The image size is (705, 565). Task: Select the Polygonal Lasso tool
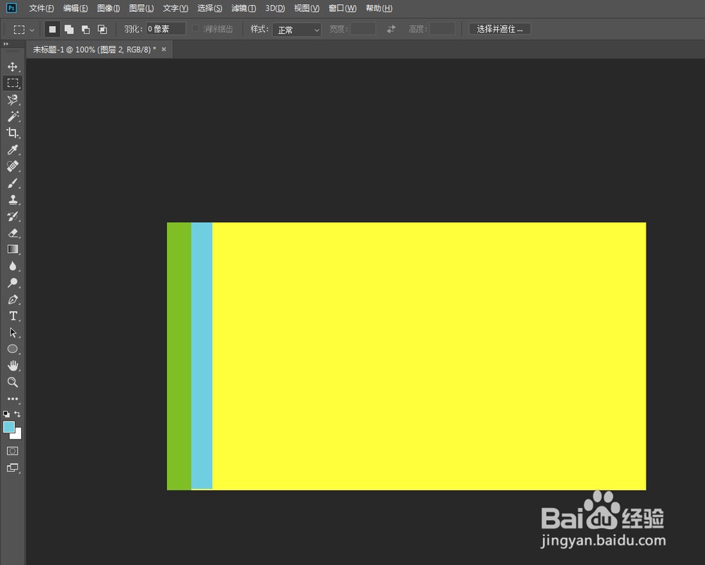[13, 100]
